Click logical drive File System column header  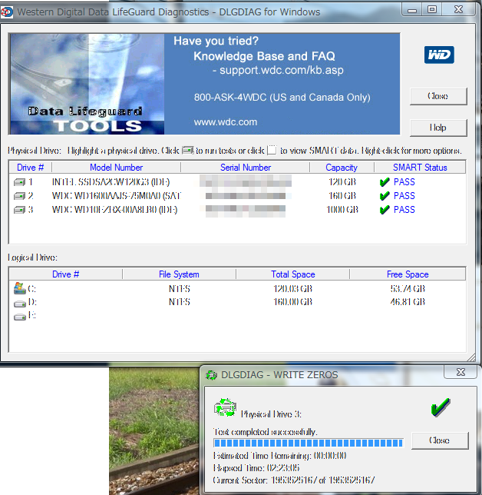point(179,274)
